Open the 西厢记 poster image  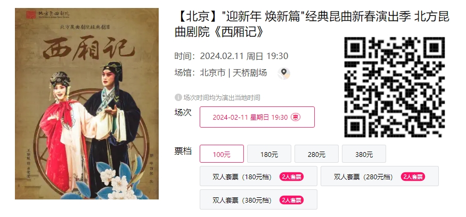pos(87,104)
